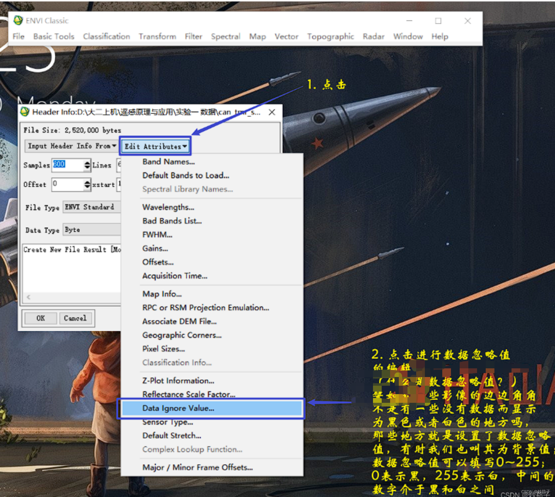The width and height of the screenshot is (555, 497).
Task: Open the Radar menu
Action: coord(373,37)
